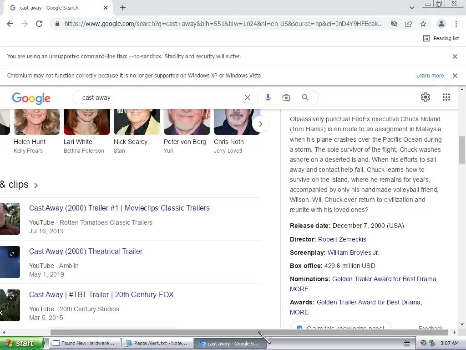This screenshot has height=350, width=466.
Task: Open Nick Searcy cast entry
Action: coord(137,131)
